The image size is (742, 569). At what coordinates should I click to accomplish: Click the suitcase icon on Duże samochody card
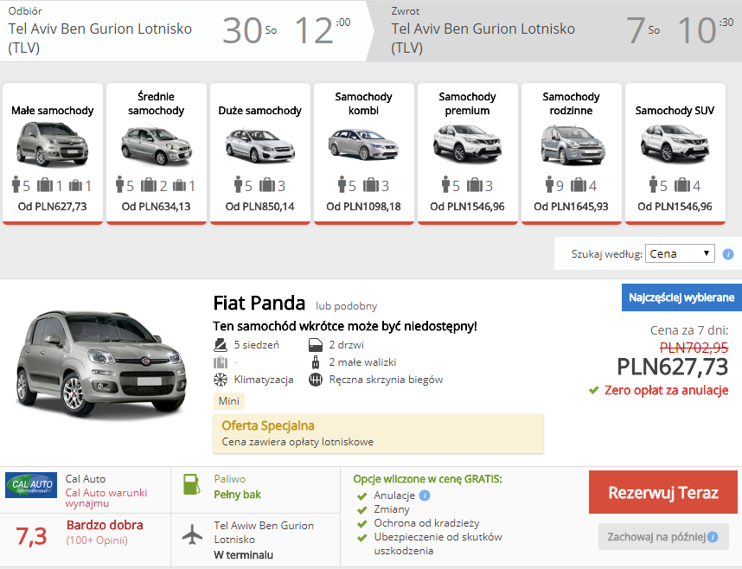pos(267,184)
